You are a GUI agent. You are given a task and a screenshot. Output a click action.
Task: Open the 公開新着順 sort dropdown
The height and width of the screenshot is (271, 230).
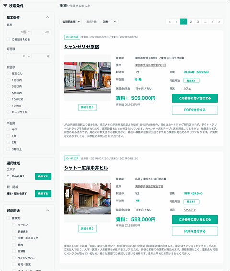point(71,22)
